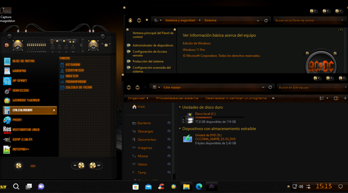Open HP Smart from the start menu
The width and height of the screenshot is (348, 193).
click(x=20, y=81)
